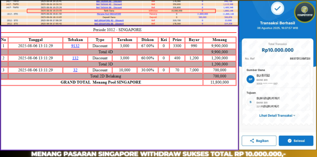Screen dimensions: 317x157
Task: Click the 30.00% diskon cell
Action: 148,70
